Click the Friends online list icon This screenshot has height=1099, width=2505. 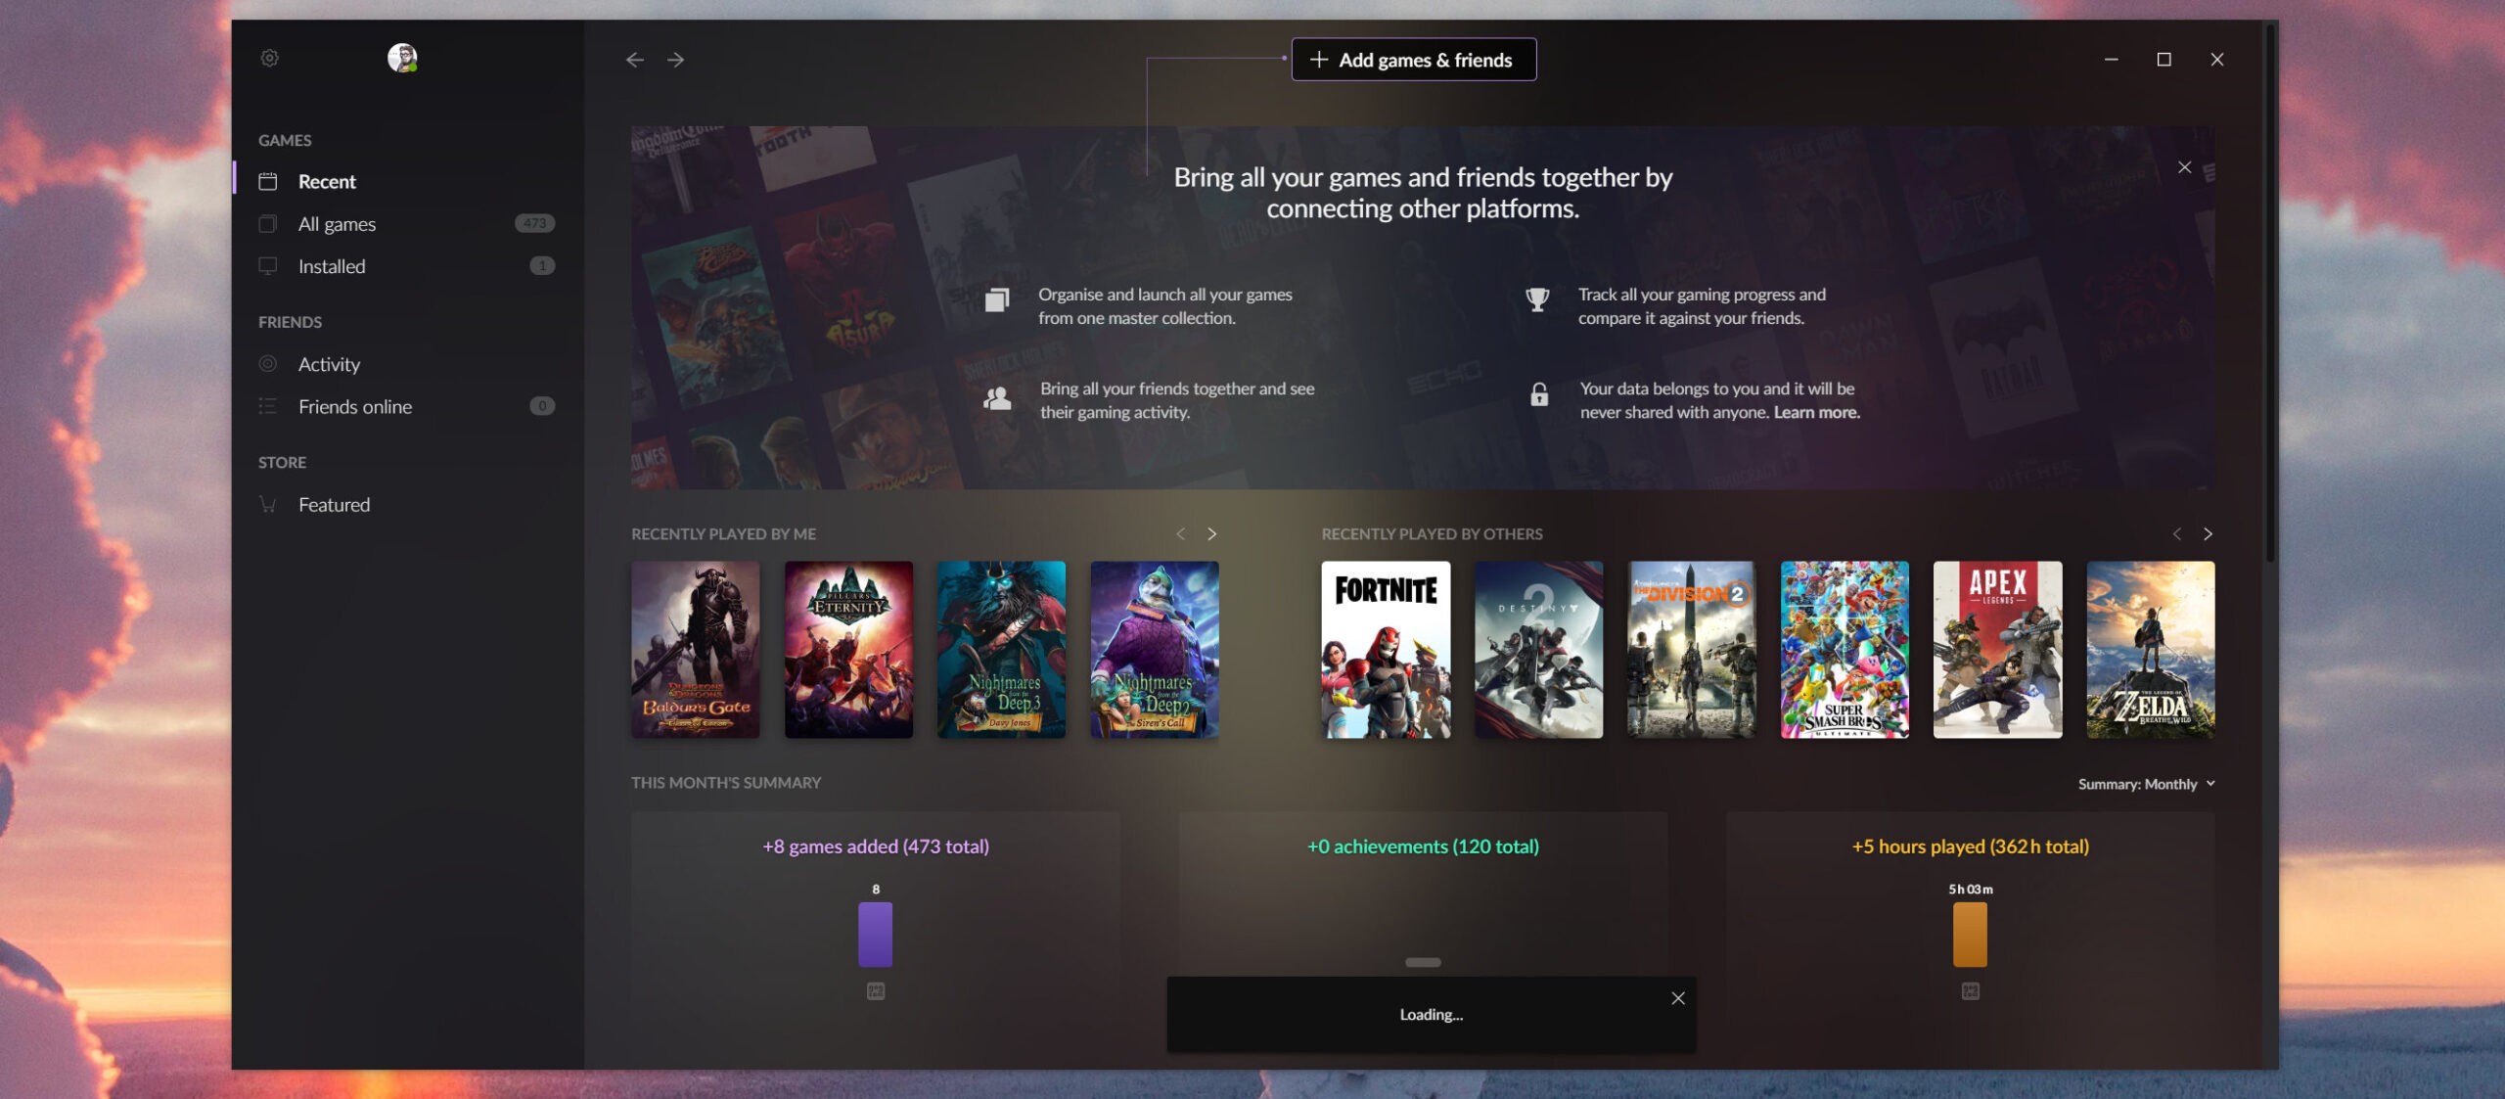click(x=266, y=406)
